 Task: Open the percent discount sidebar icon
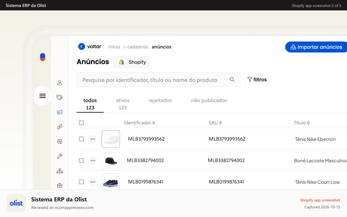60,141
